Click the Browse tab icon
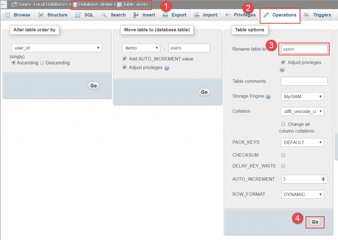The width and height of the screenshot is (338, 240). 7,15
